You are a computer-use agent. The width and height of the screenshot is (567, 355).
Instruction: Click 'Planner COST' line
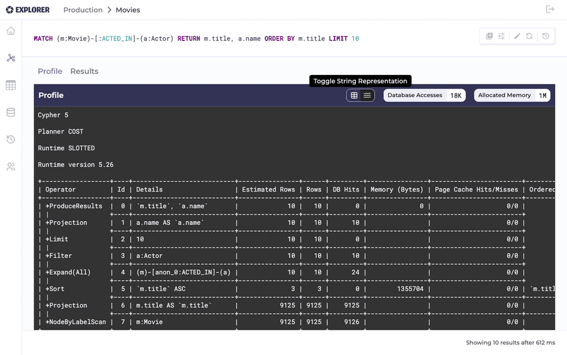click(x=60, y=131)
